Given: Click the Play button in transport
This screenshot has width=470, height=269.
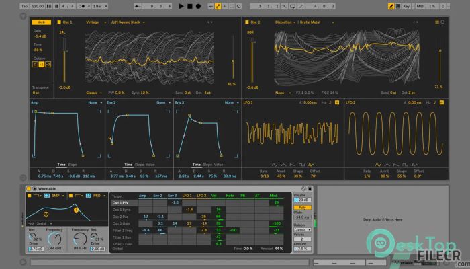Looking at the screenshot, I should 181,6.
